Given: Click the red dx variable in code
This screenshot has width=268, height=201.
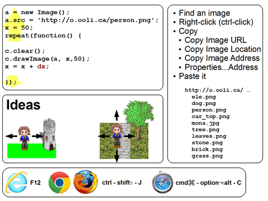Looking at the screenshot, I should (41, 66).
